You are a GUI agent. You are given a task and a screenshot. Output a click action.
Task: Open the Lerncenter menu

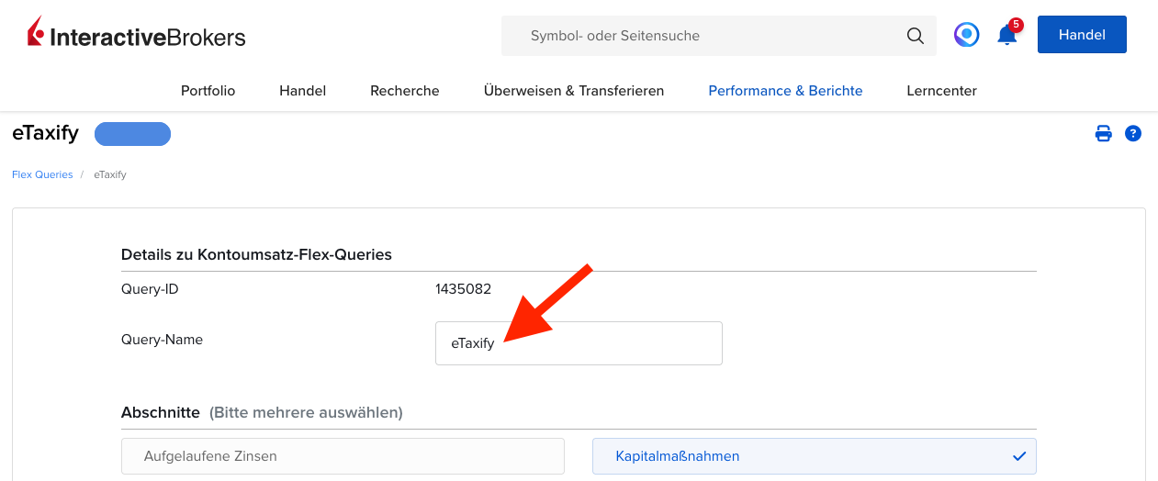click(941, 91)
